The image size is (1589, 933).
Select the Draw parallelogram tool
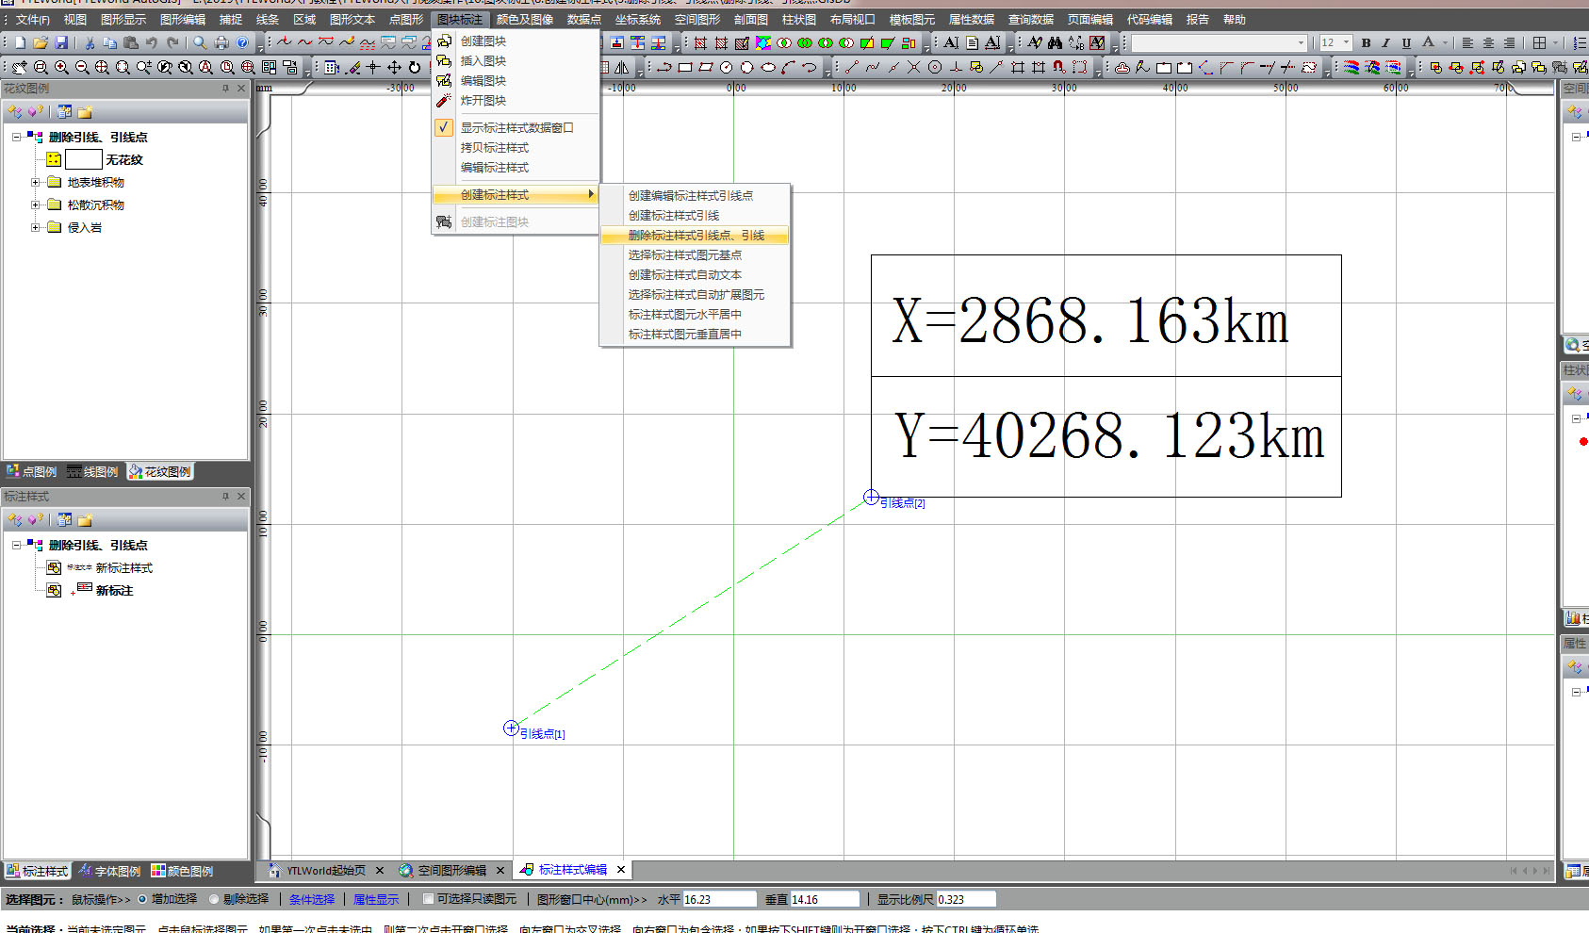tap(706, 67)
